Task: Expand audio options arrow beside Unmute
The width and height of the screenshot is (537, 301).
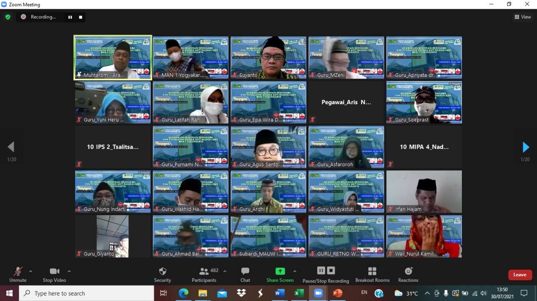Action: [31, 271]
